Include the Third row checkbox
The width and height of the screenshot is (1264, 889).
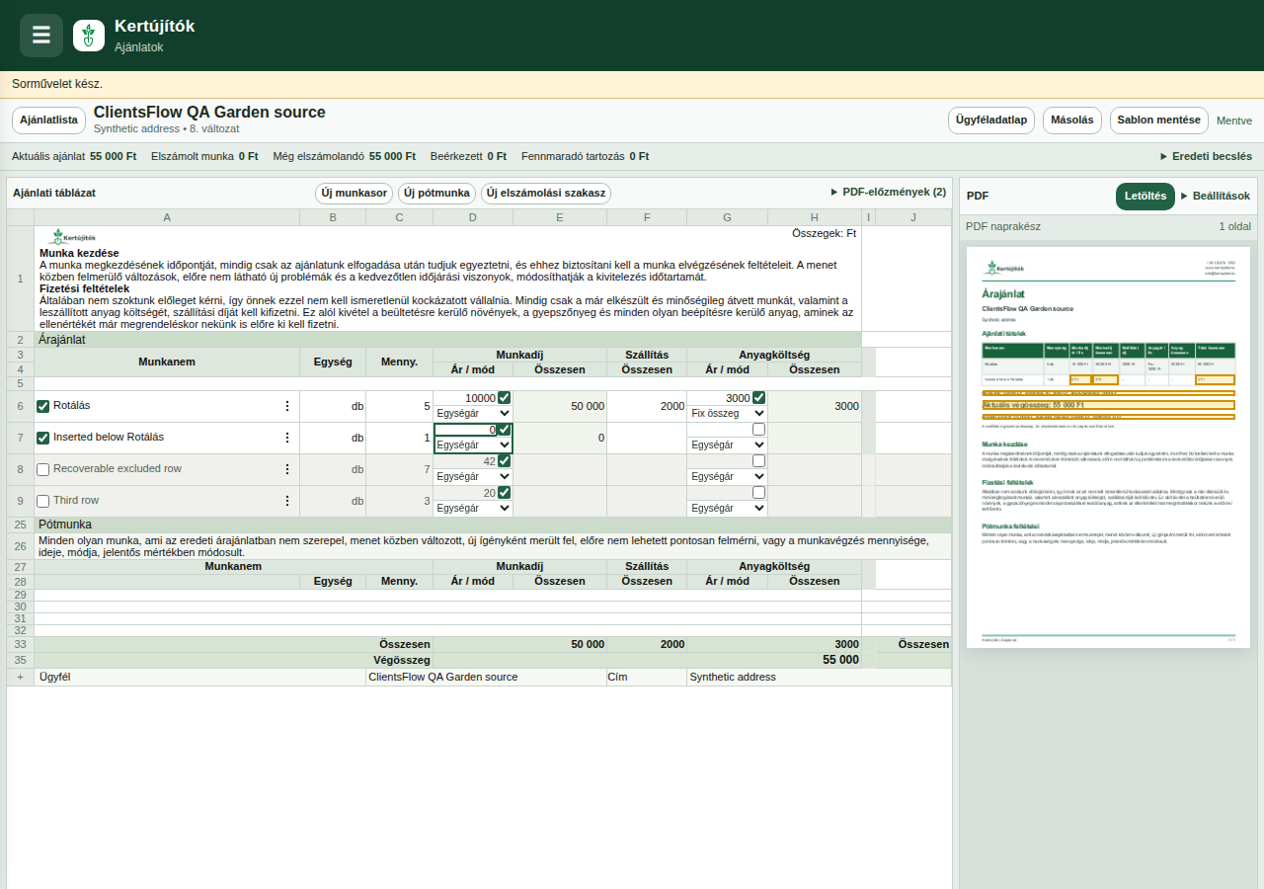pyautogui.click(x=42, y=501)
